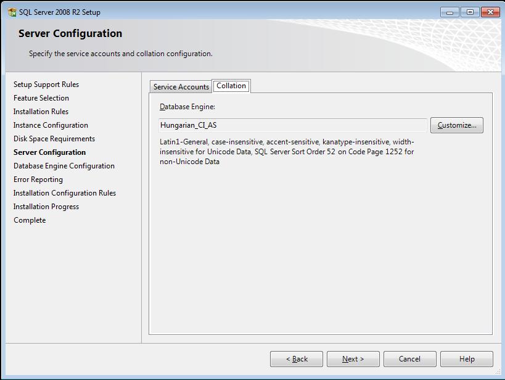The image size is (505, 380).
Task: Click 'Specify the service accounts' subtitle text
Action: (120, 54)
